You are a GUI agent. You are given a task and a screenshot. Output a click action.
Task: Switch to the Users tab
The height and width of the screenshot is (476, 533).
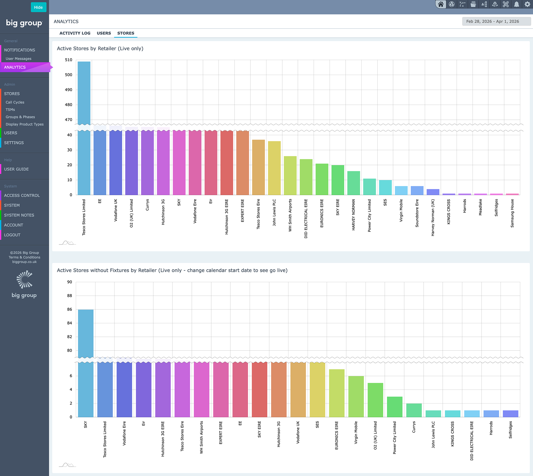(104, 33)
